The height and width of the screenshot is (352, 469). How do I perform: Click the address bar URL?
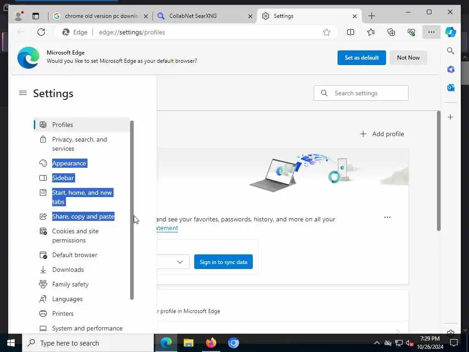click(132, 32)
